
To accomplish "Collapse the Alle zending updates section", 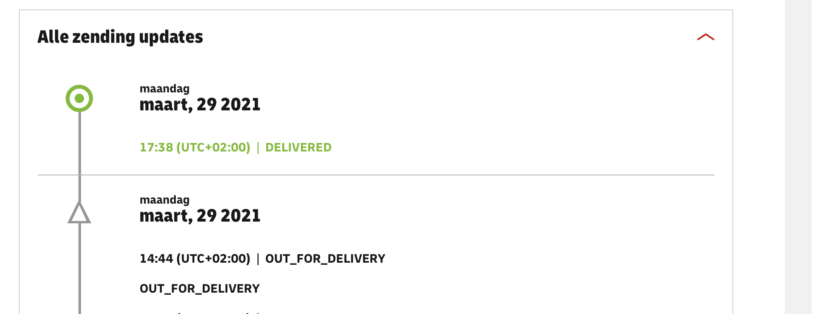I will 705,37.
